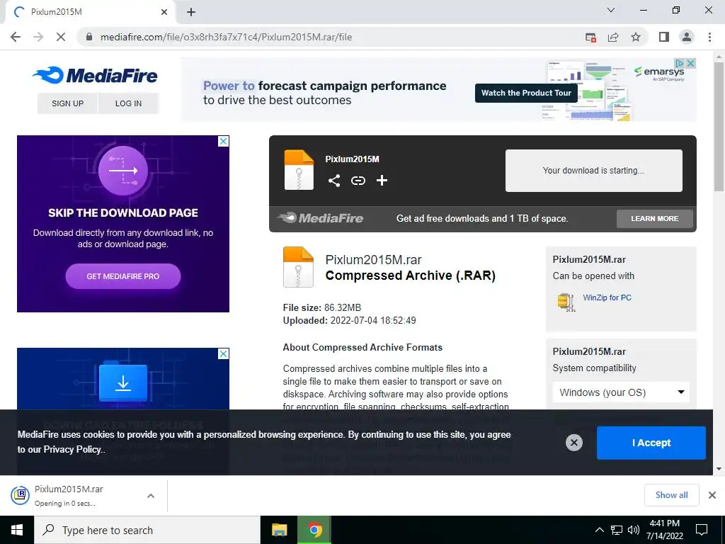Image resolution: width=725 pixels, height=544 pixels.
Task: Show hidden system tray icons
Action: (599, 530)
